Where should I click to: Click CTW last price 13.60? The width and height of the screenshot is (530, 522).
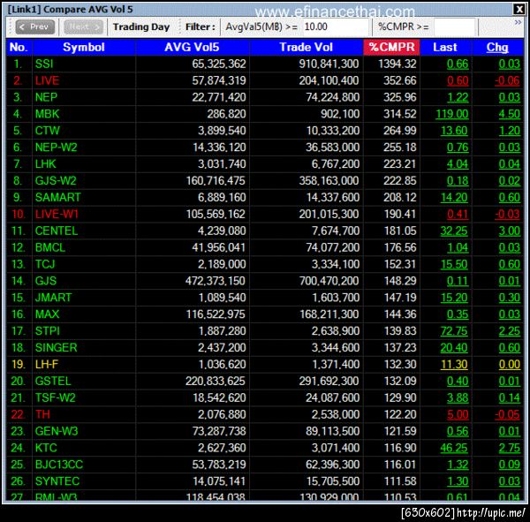click(454, 131)
